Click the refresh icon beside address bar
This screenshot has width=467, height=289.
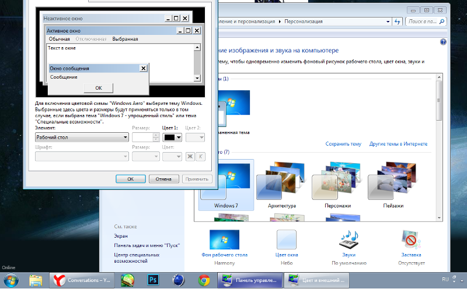tap(398, 22)
